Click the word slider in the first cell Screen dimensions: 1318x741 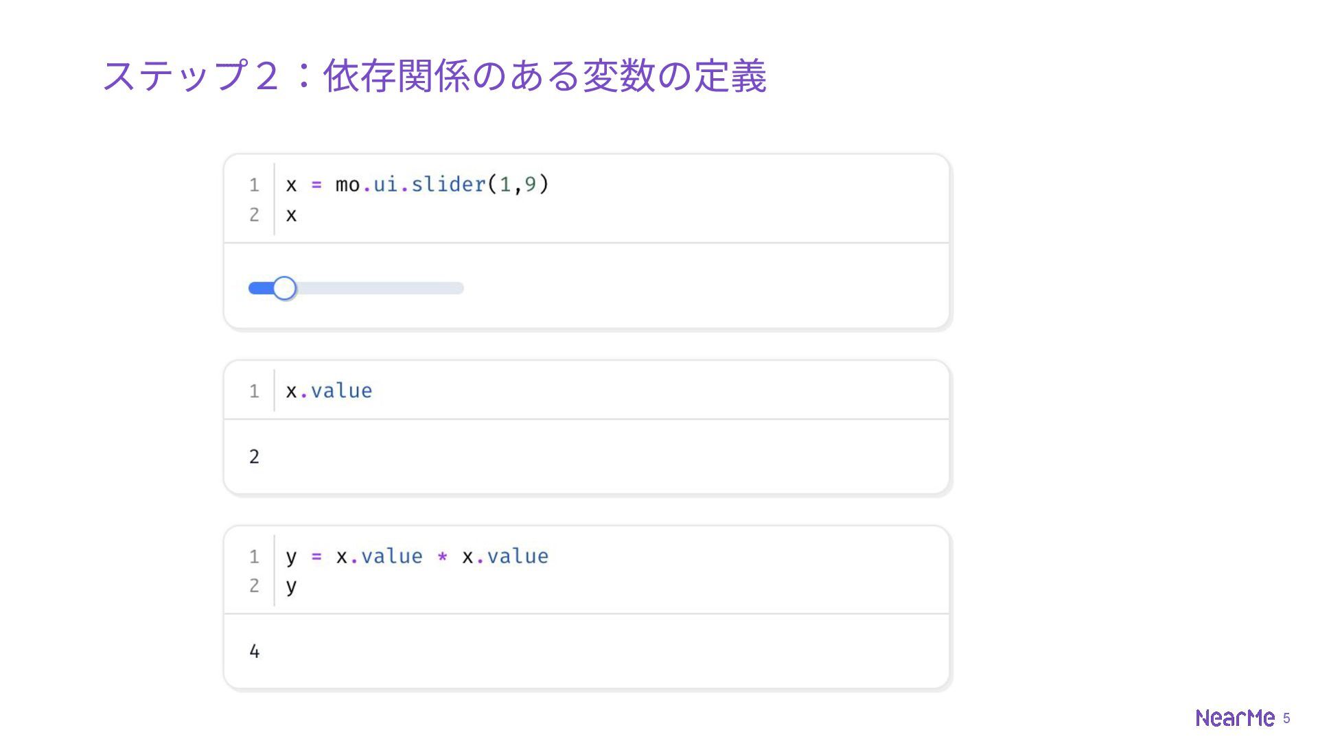tap(448, 185)
